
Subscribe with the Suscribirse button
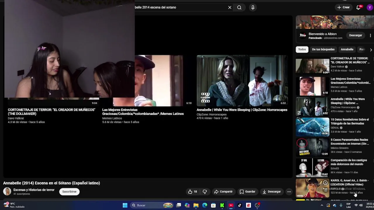69,192
